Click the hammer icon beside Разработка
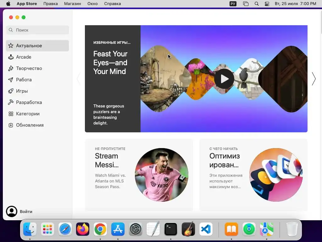This screenshot has width=322, height=242. click(x=11, y=102)
